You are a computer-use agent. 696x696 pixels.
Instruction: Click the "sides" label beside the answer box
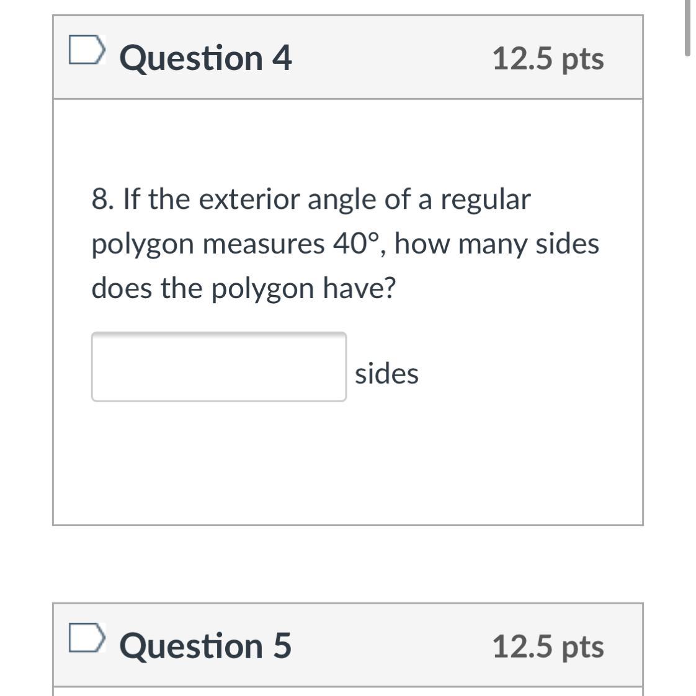coord(386,374)
